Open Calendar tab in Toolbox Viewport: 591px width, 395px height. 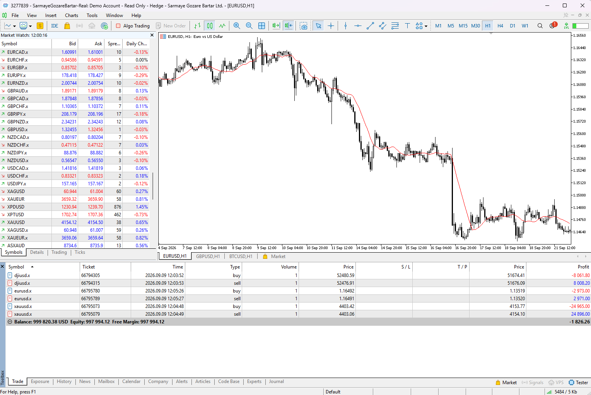[x=131, y=381]
